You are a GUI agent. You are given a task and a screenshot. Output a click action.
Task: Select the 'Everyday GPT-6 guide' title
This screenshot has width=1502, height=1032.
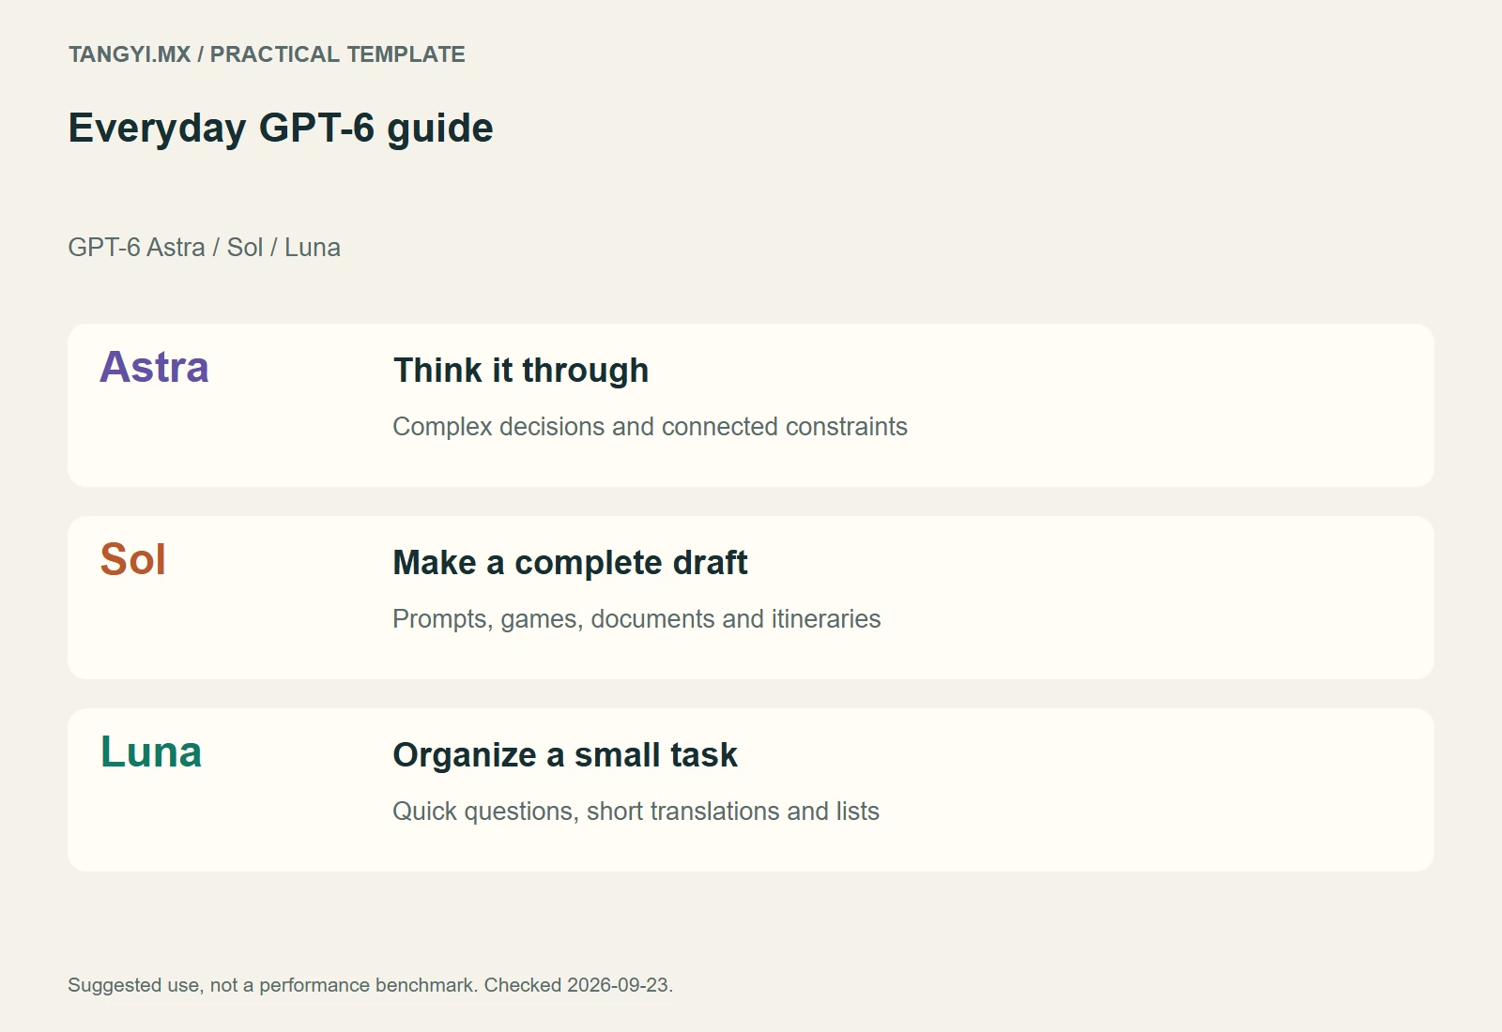tap(281, 129)
